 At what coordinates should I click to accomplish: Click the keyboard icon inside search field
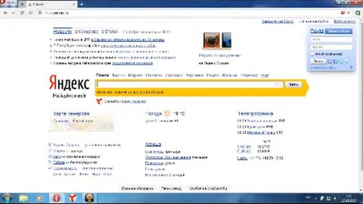(x=278, y=84)
